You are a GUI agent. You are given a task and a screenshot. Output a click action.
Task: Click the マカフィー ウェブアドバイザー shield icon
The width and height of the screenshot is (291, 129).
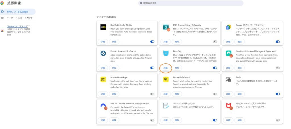coord(229,106)
